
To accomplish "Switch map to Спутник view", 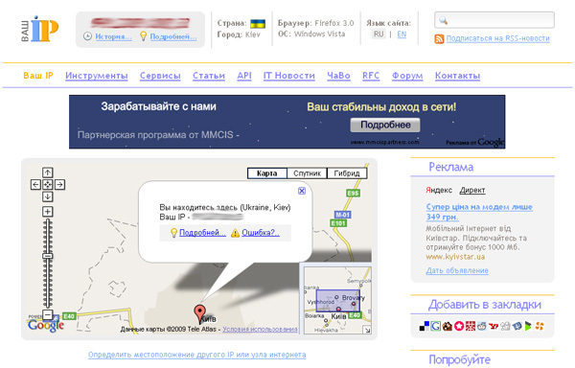I will pos(307,173).
